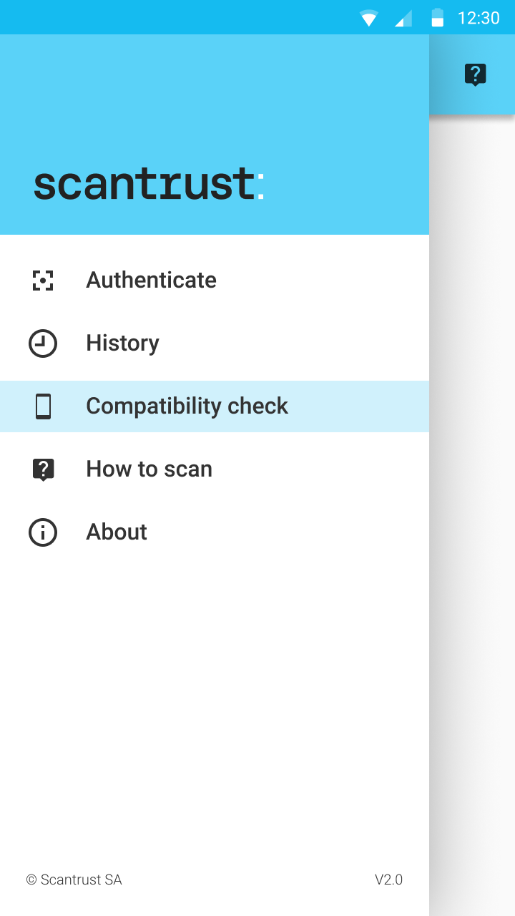
Task: Tap the blue drawer header banner
Action: click(215, 135)
